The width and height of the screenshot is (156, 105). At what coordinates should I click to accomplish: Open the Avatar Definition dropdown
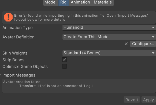coord(109,37)
